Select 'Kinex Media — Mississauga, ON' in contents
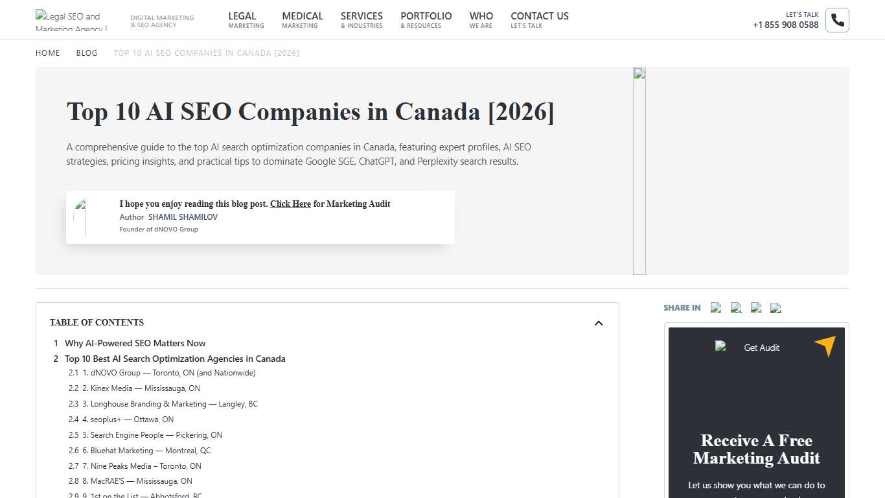The image size is (885, 498). click(141, 388)
